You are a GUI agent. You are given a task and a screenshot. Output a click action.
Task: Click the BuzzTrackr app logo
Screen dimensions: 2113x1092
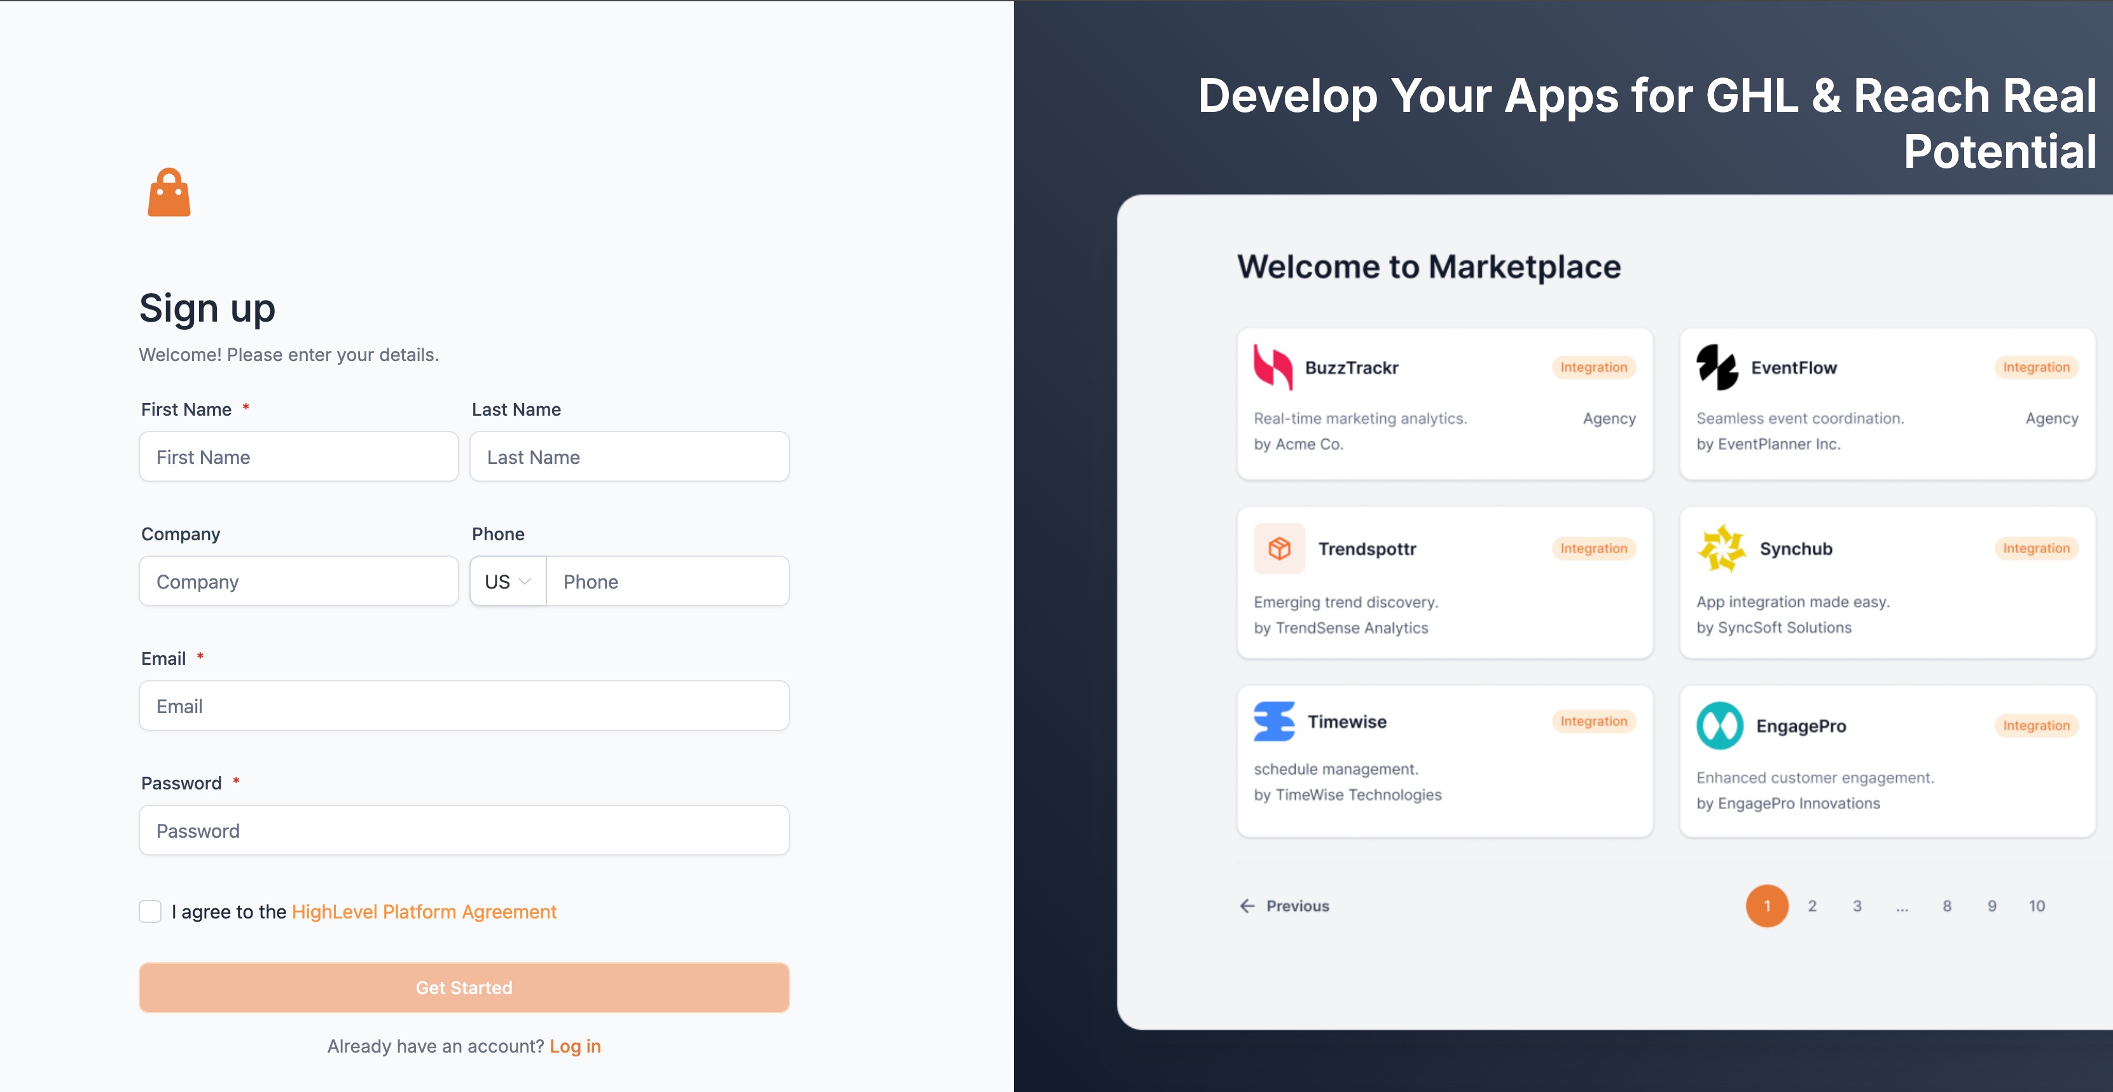coord(1273,367)
